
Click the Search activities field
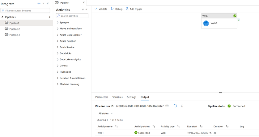pyautogui.click(x=72, y=16)
